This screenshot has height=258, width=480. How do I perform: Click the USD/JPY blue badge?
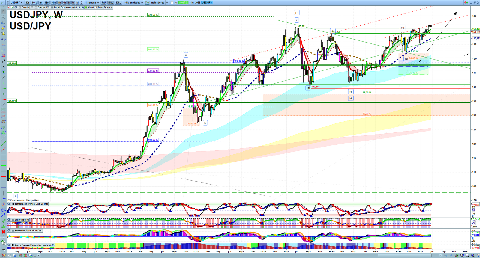point(207,2)
